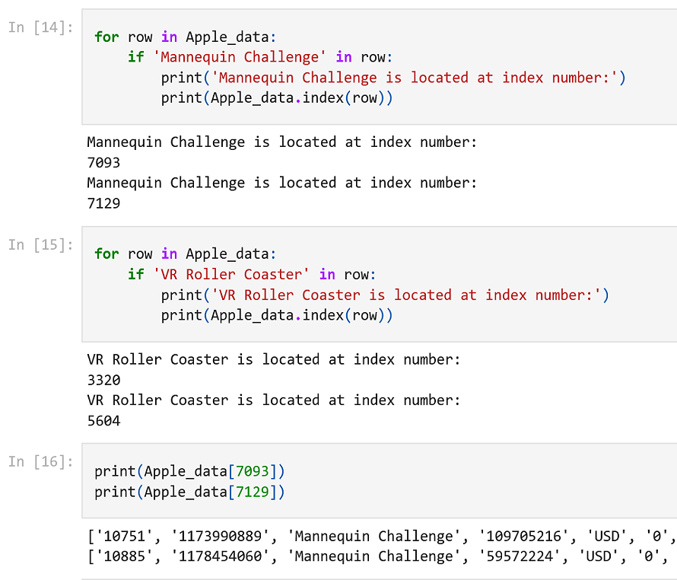The width and height of the screenshot is (677, 580).
Task: Click the output row starting with '10751'
Action: pos(377,536)
